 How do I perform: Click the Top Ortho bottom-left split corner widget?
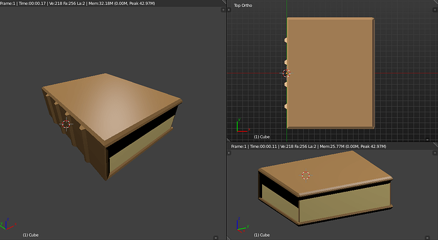tap(229, 140)
